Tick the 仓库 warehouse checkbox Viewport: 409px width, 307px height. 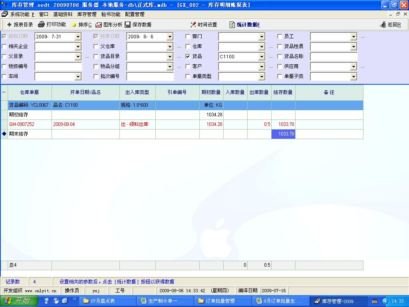[188, 46]
